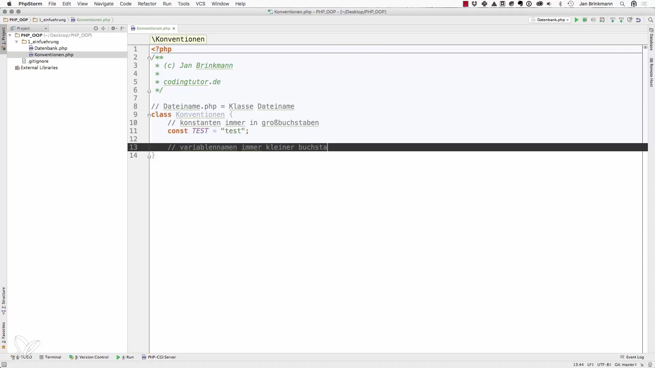Click the \Konventionen breadcrumb above the editor

178,39
